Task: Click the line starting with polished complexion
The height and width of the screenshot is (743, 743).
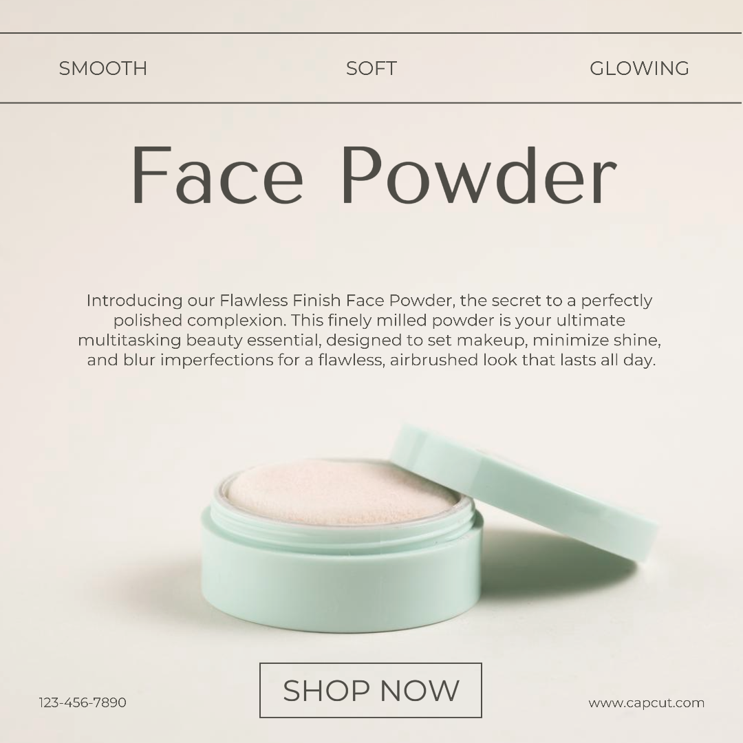Action: click(369, 321)
